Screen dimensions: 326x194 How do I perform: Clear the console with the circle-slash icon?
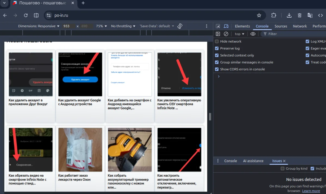226,34
